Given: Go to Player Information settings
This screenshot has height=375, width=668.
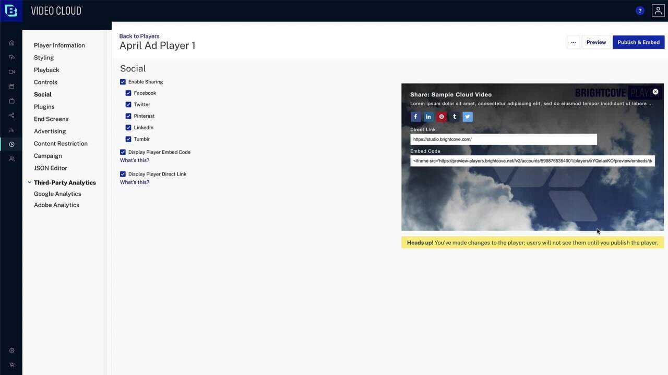Looking at the screenshot, I should point(59,45).
